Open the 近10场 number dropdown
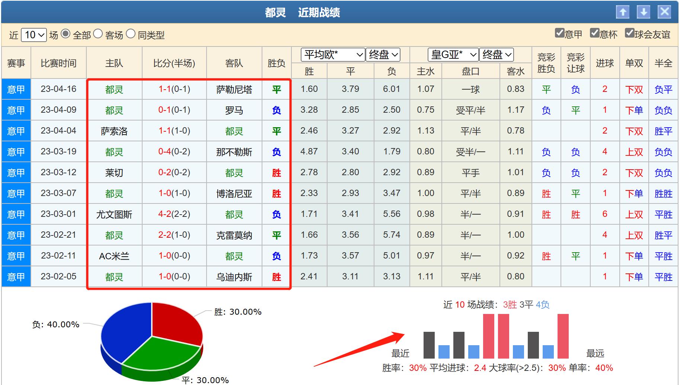This screenshot has width=680, height=385. 33,34
